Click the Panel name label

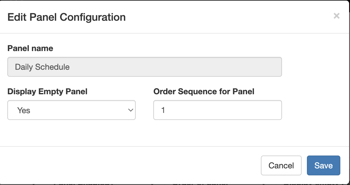30,48
